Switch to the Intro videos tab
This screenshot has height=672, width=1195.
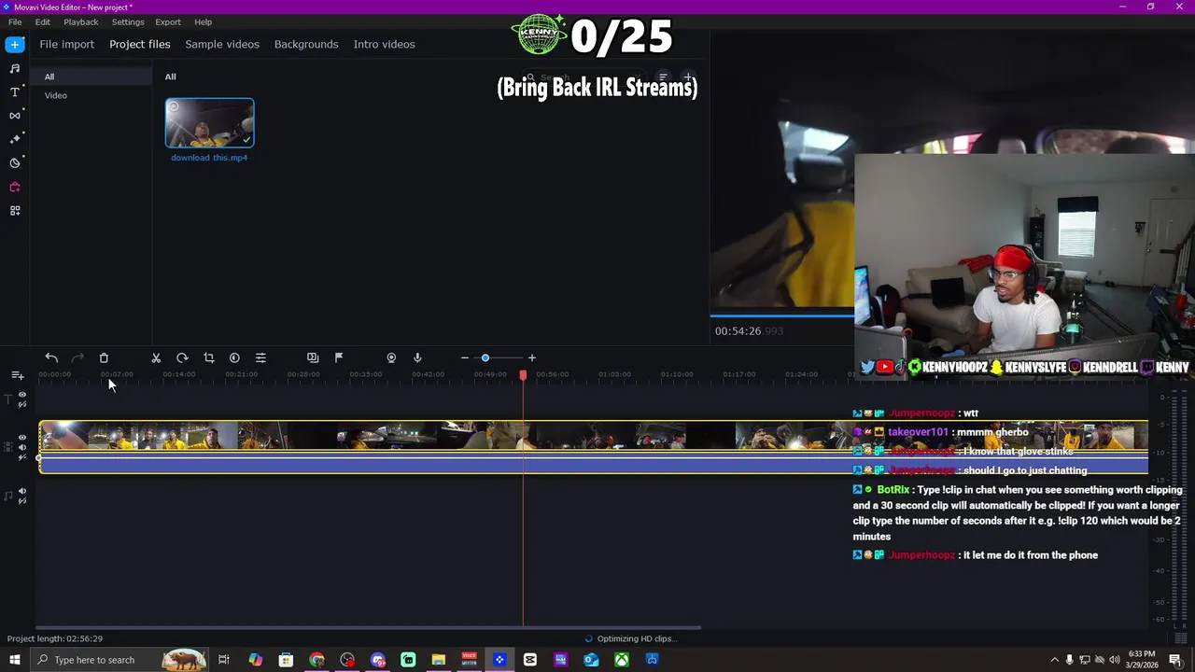(x=384, y=44)
